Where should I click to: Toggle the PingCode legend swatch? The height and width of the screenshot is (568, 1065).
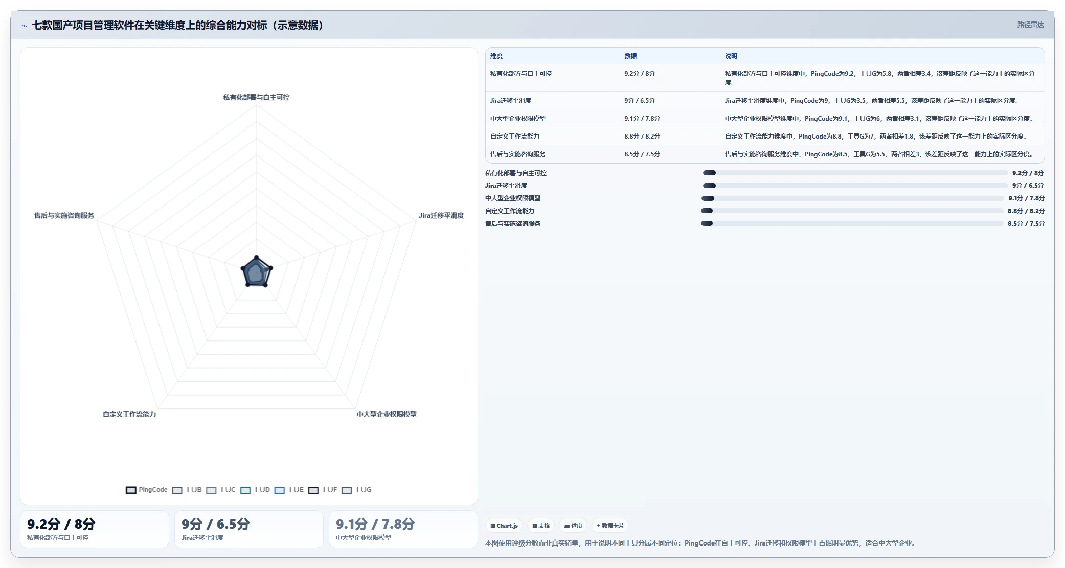click(131, 490)
